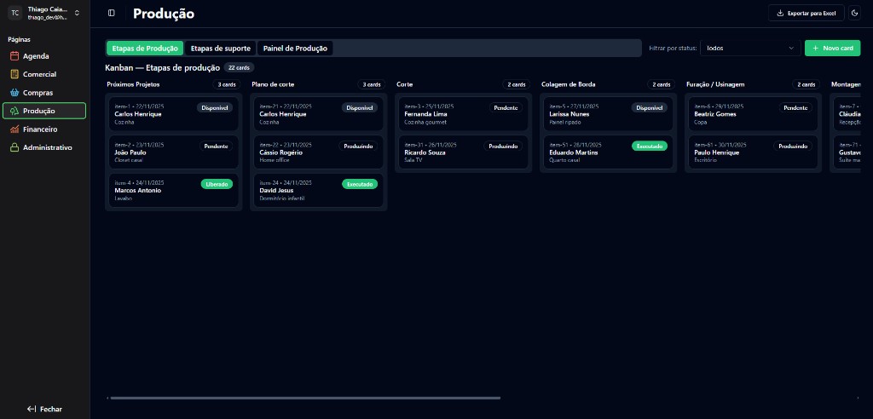Viewport: 873px width, 419px height.
Task: Click the horizontal kanban scrollbar
Action: pos(305,398)
